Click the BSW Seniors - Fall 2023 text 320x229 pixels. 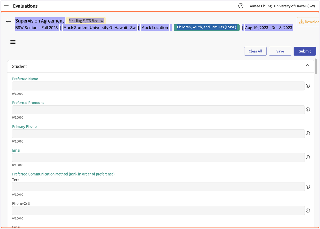coord(37,28)
